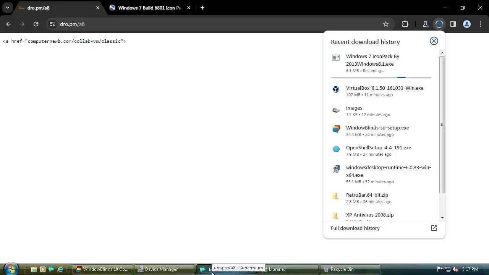Click the downloads list scroll-up arrow

[x=442, y=52]
